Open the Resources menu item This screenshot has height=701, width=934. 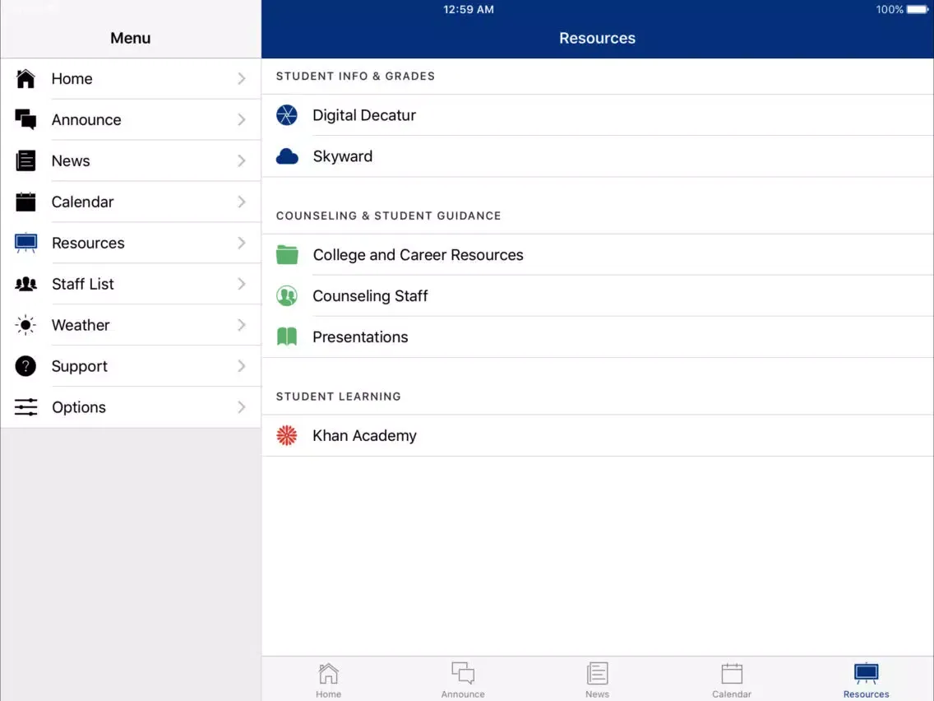(x=131, y=243)
